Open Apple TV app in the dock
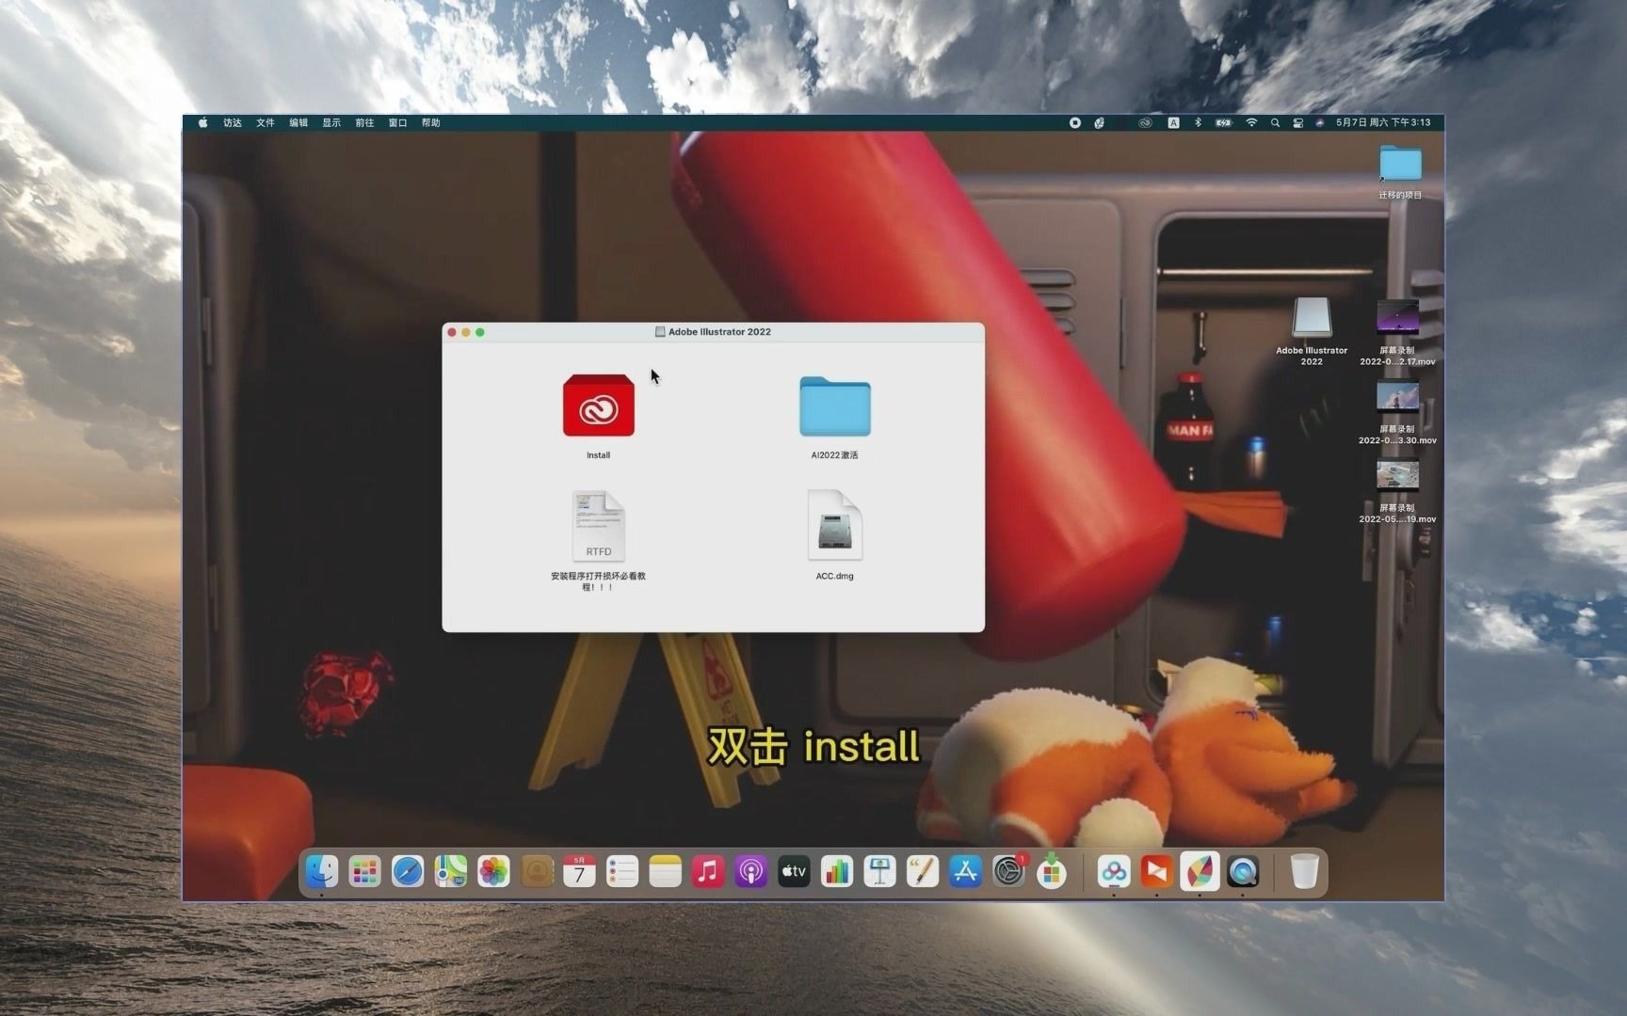 tap(794, 872)
